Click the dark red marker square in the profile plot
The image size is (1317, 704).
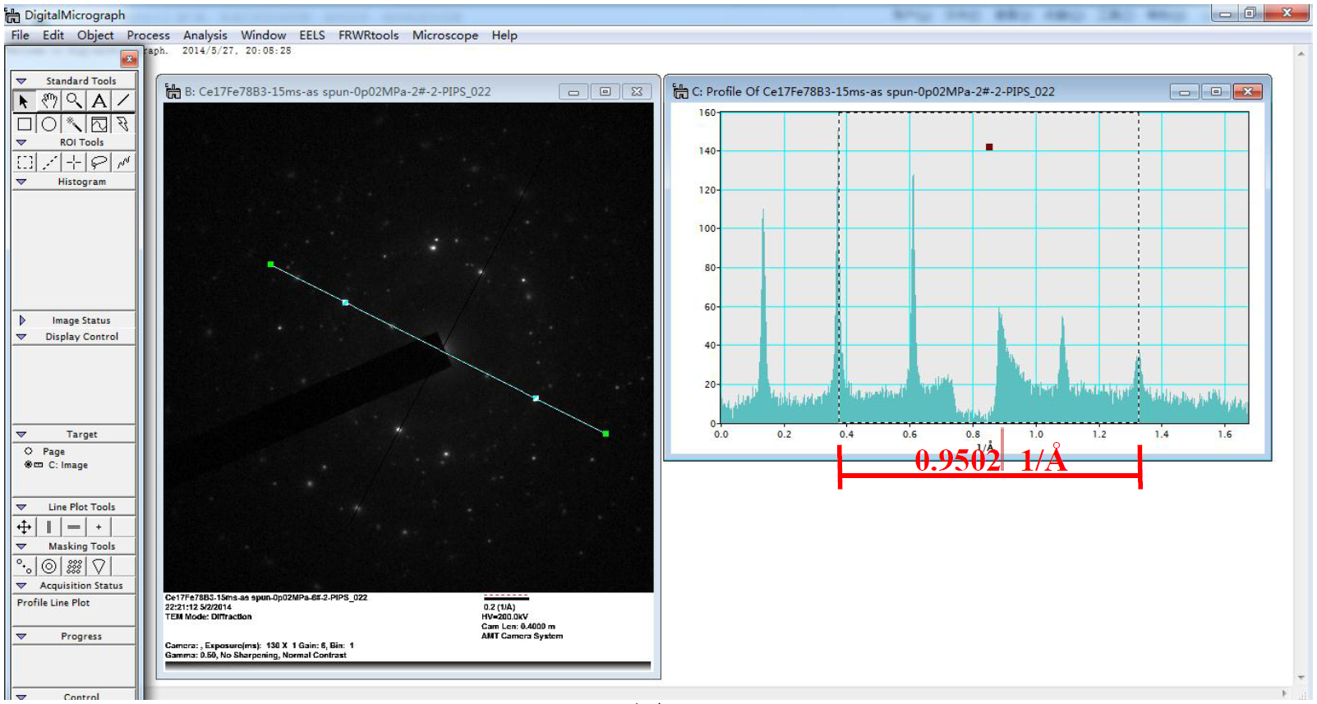(989, 147)
